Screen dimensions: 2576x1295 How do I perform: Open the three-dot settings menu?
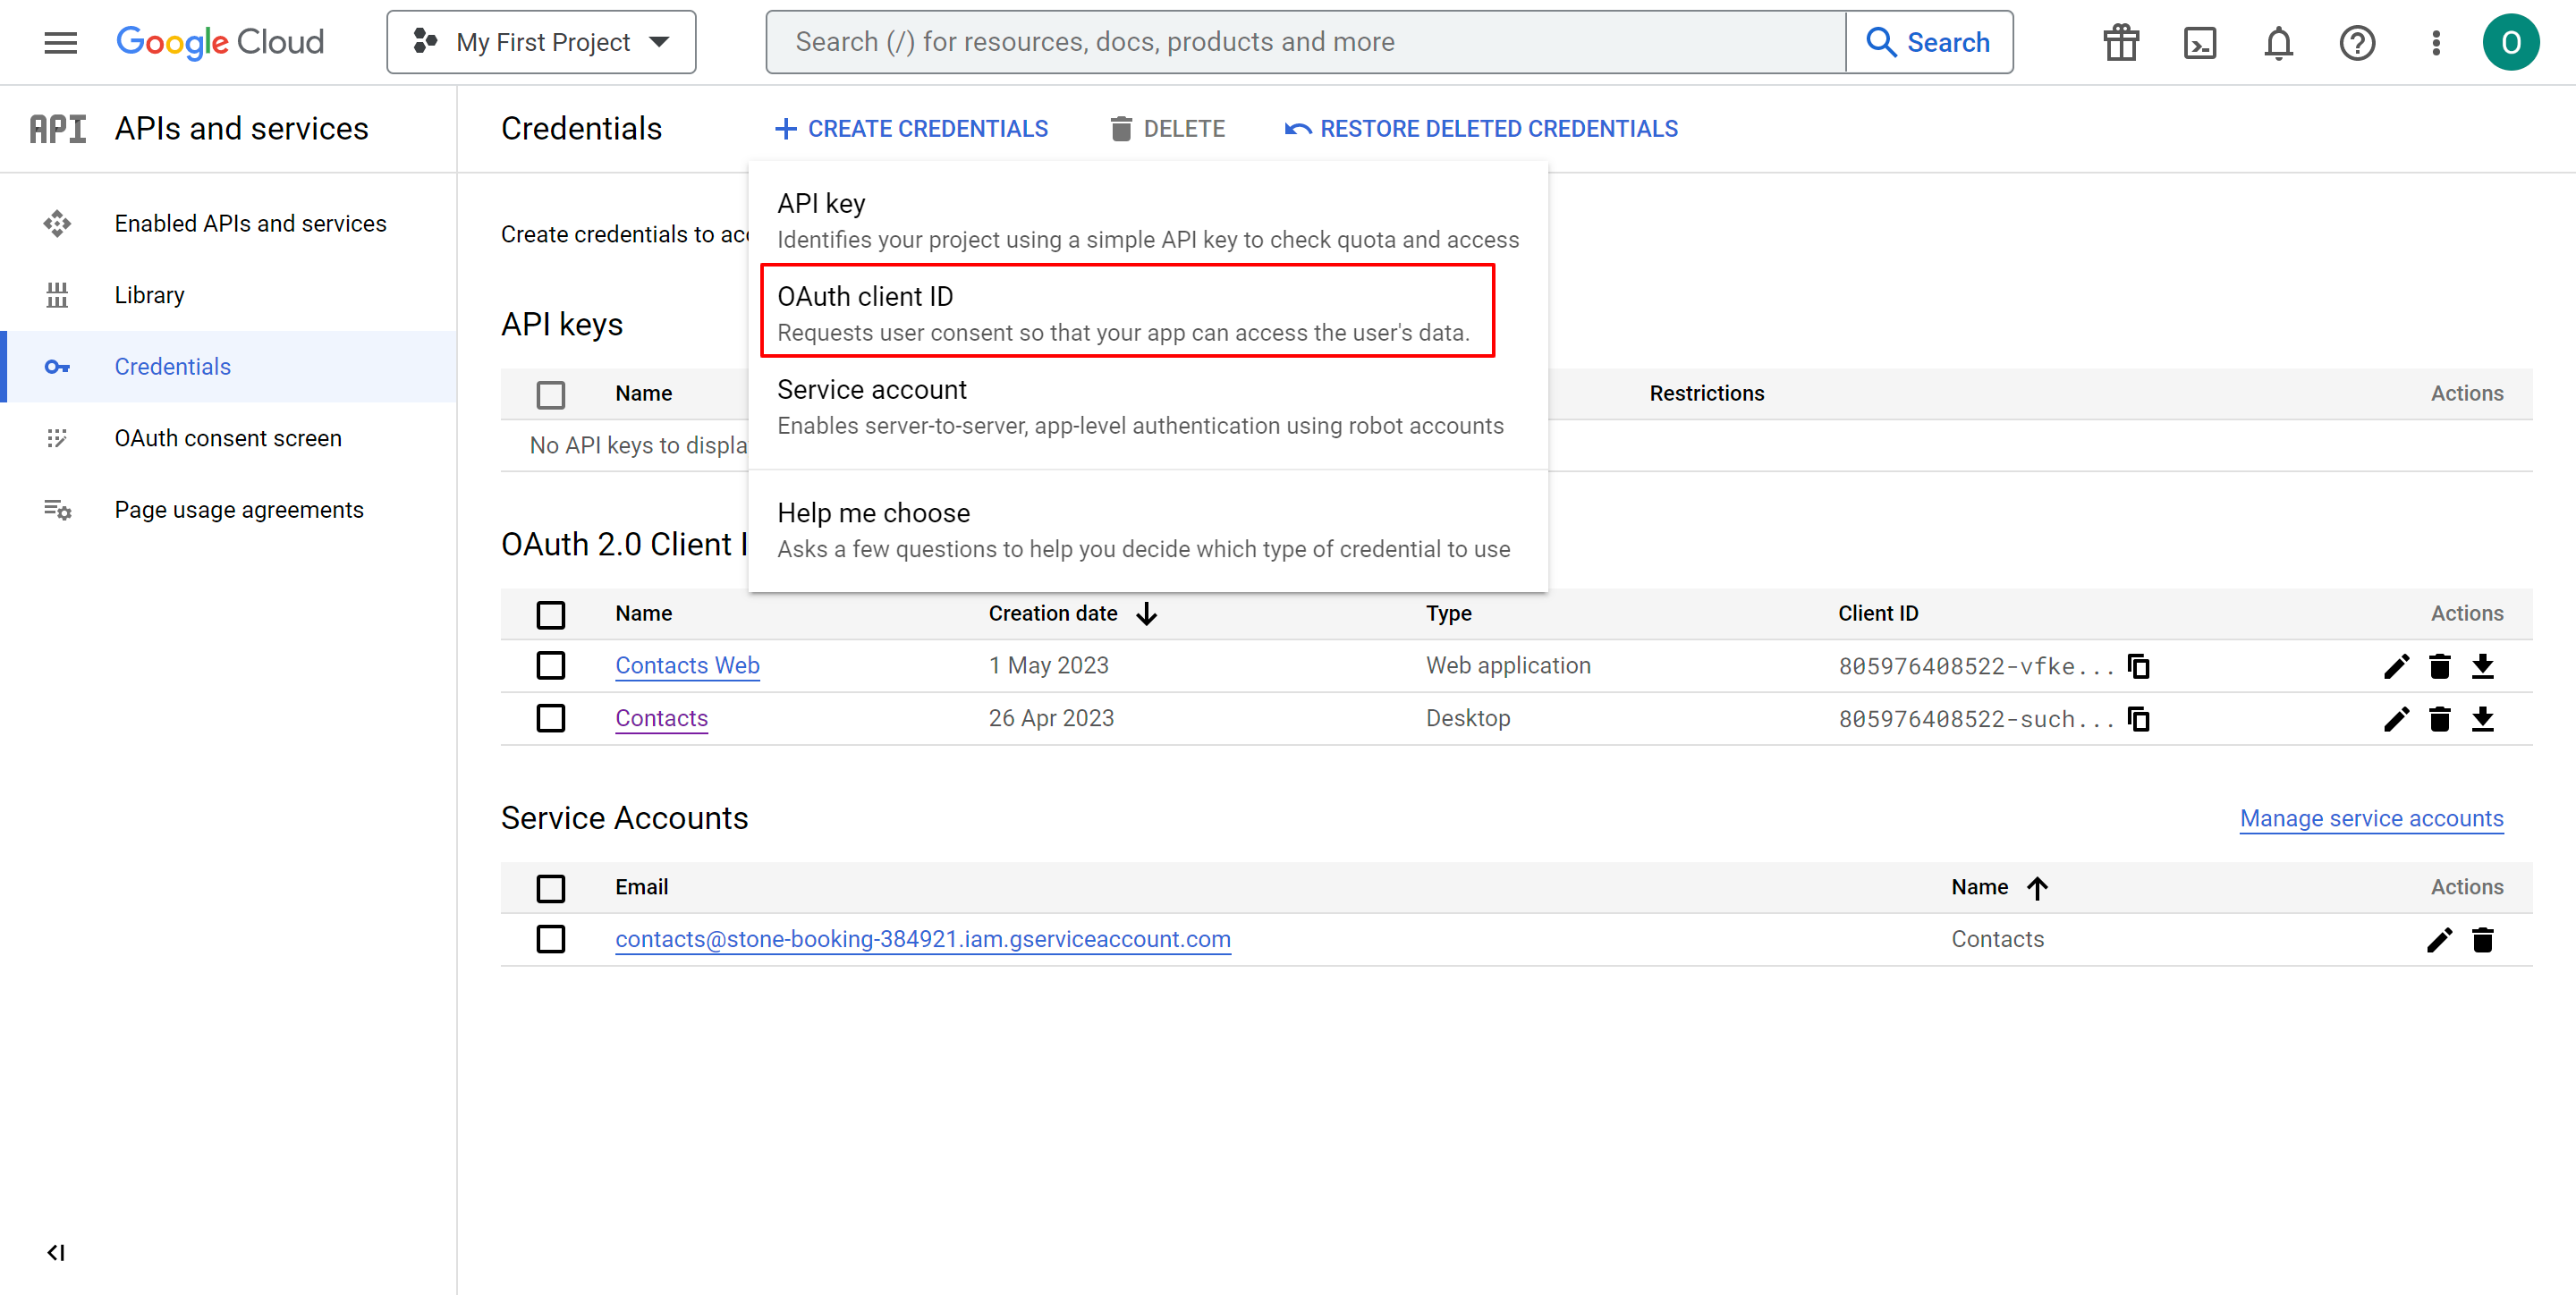click(2436, 42)
